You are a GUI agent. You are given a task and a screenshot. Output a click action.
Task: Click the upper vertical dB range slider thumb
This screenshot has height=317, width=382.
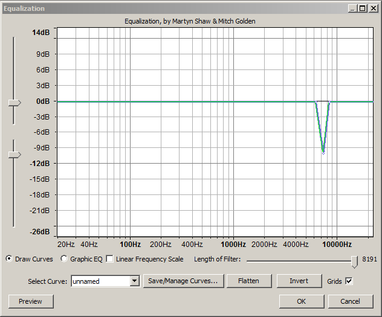14,103
